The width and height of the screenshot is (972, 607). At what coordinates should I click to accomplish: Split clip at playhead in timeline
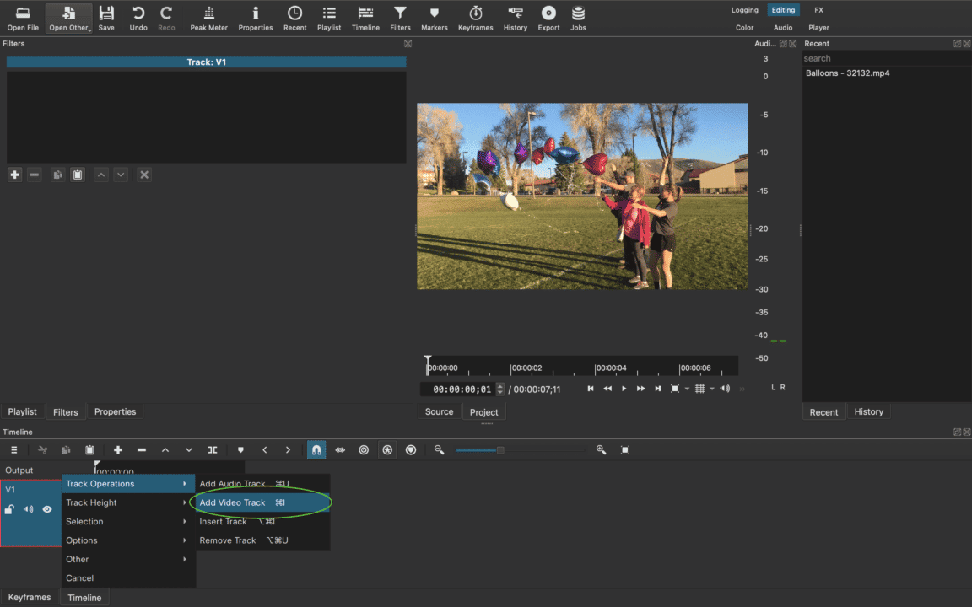tap(212, 449)
